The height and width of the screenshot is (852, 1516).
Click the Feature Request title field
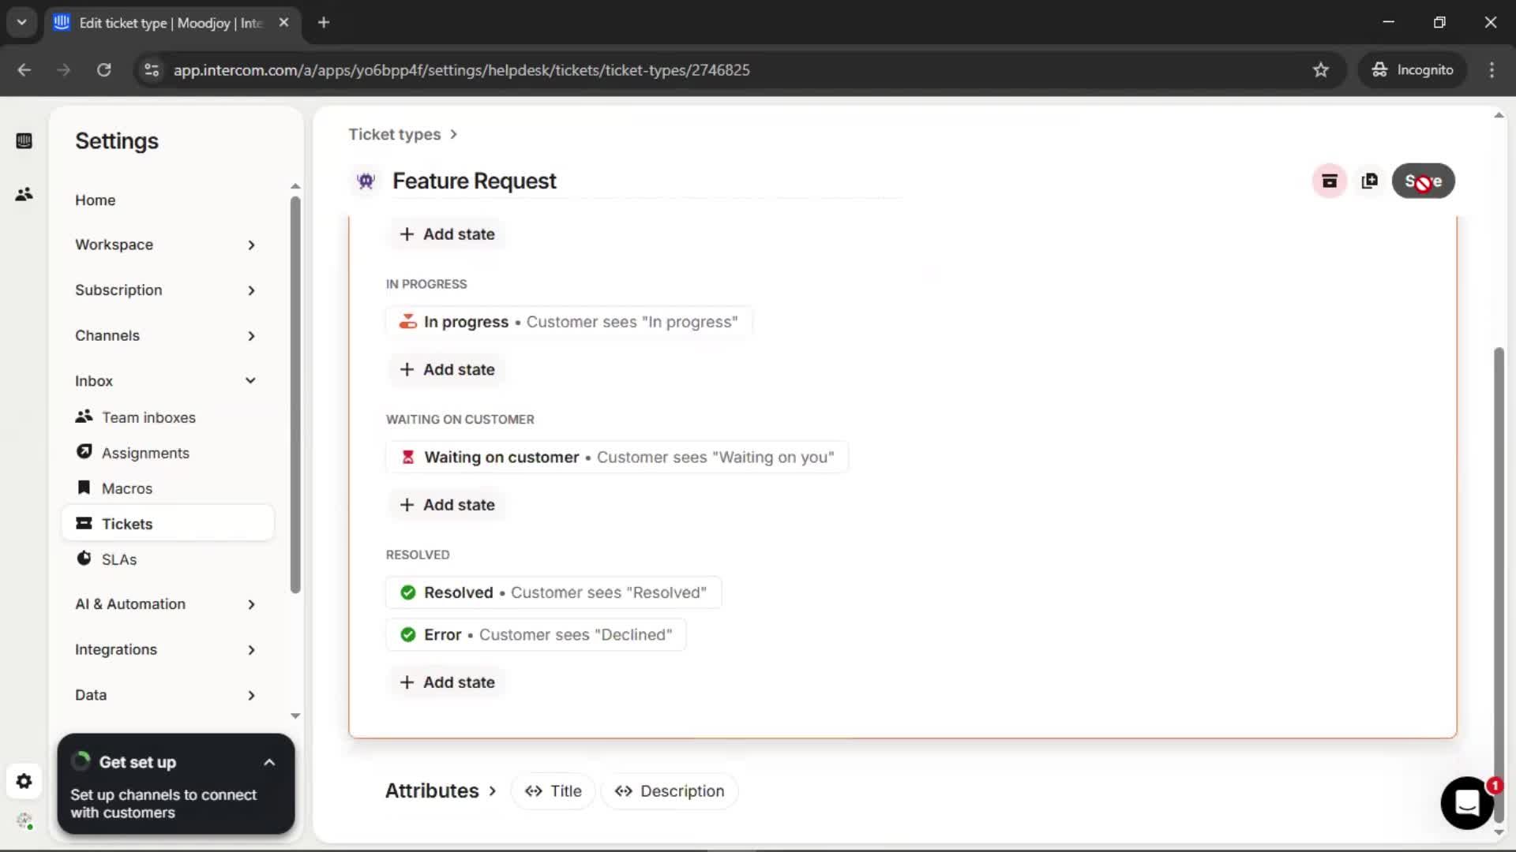pyautogui.click(x=646, y=181)
